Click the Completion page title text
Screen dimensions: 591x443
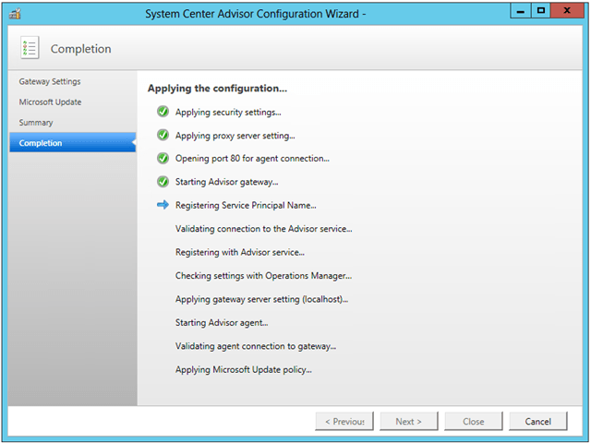[80, 49]
